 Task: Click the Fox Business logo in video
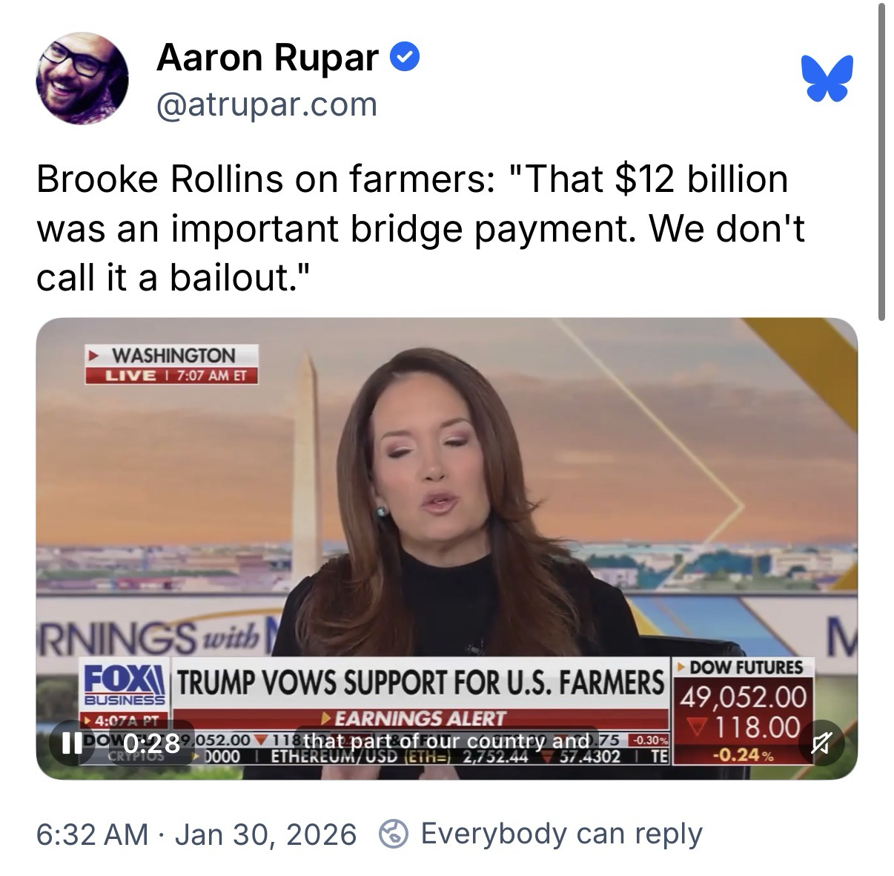pyautogui.click(x=125, y=682)
